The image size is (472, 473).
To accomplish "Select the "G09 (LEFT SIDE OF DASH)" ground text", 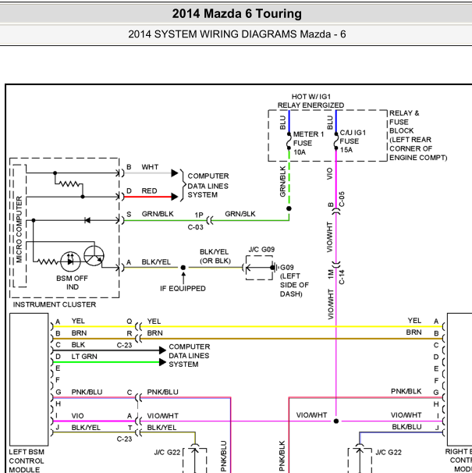I will pyautogui.click(x=294, y=280).
